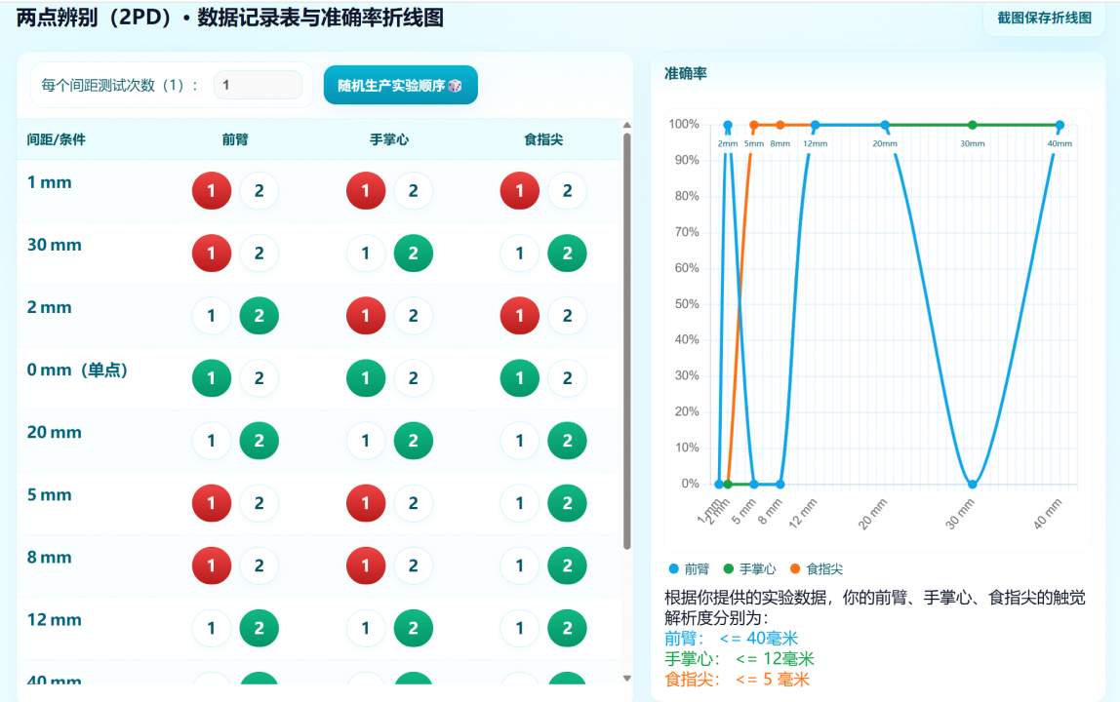Image resolution: width=1120 pixels, height=702 pixels.
Task: Select option 2 for 1 mm forearm
Action: [x=259, y=191]
